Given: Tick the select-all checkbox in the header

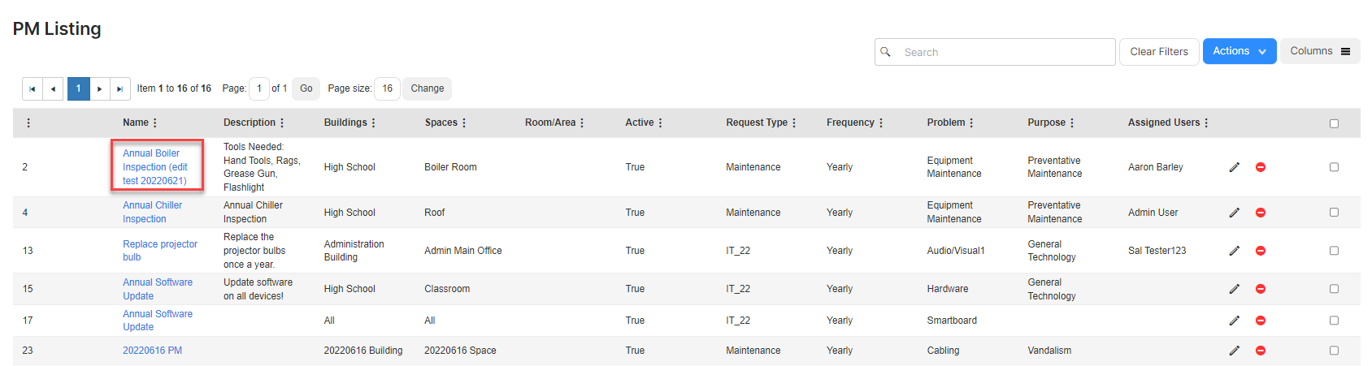Looking at the screenshot, I should click(x=1334, y=123).
